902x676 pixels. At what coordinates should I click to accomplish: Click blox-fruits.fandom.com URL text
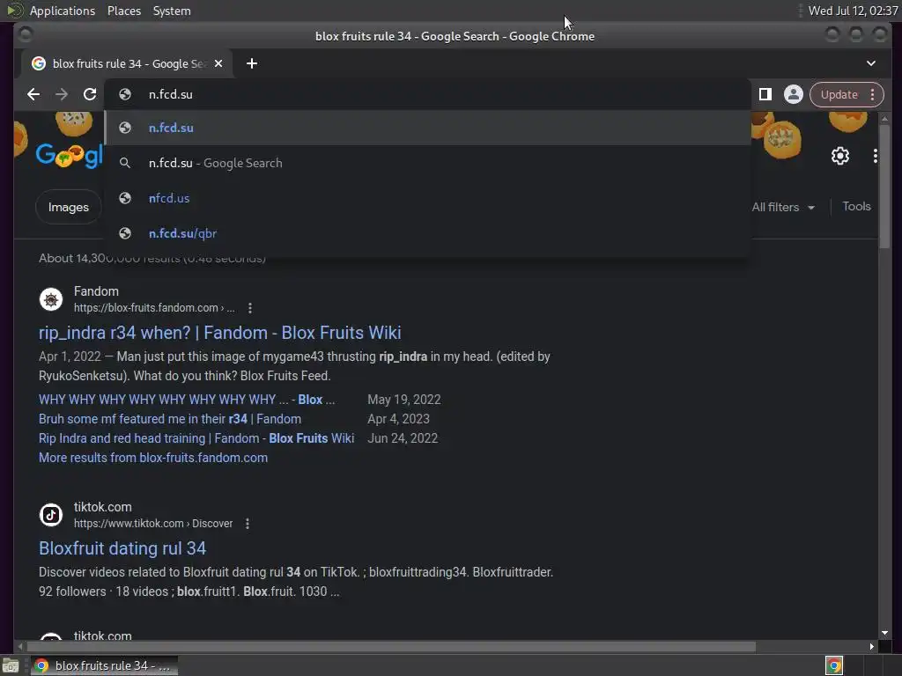pyautogui.click(x=154, y=308)
